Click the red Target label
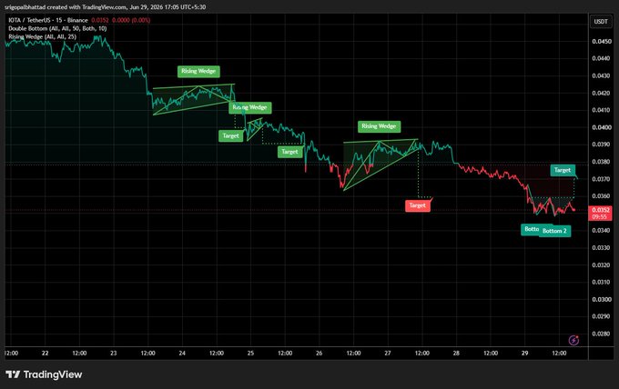The image size is (619, 389). tap(418, 205)
